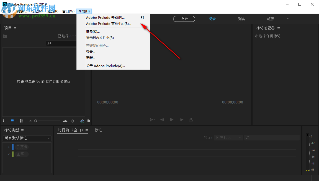Click the play button in the monitor
The image size is (319, 181).
point(171,119)
